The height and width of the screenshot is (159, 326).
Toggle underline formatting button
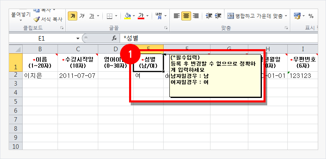[x=92, y=16]
